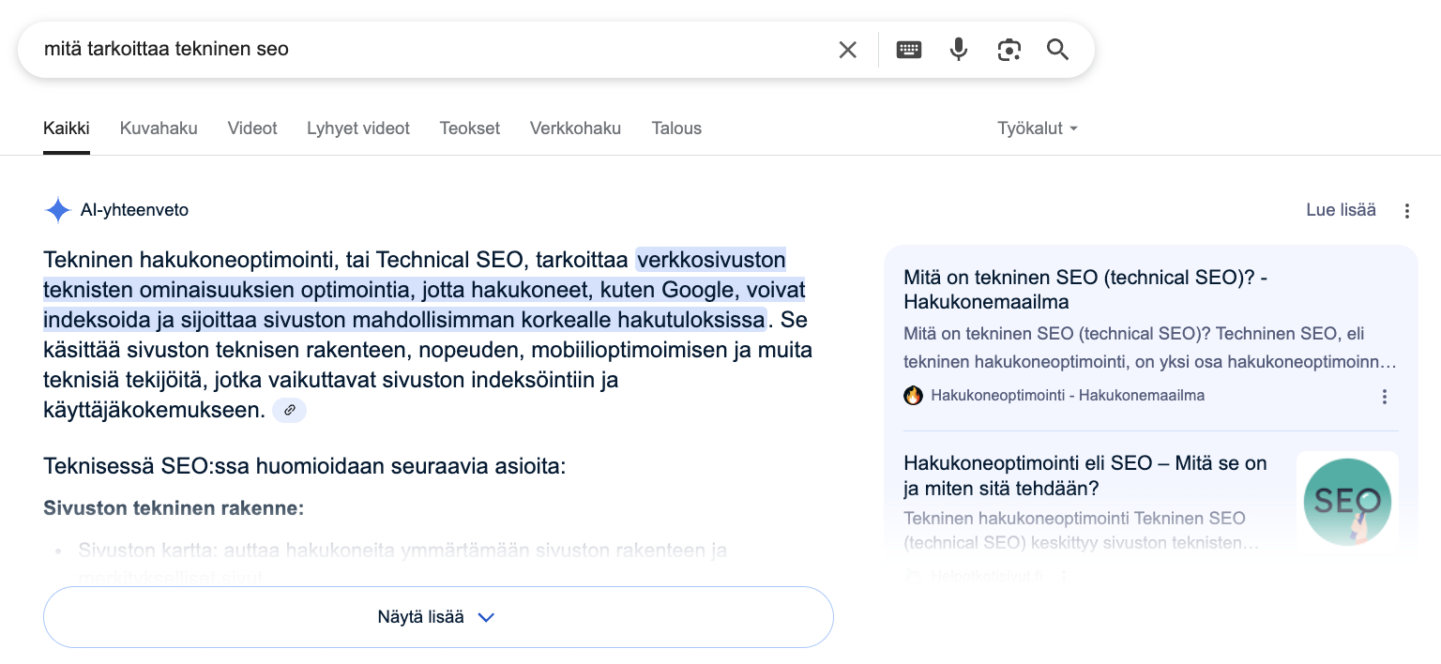Image resolution: width=1441 pixels, height=664 pixels.
Task: Click the magnifying glass search icon
Action: coord(1057,50)
